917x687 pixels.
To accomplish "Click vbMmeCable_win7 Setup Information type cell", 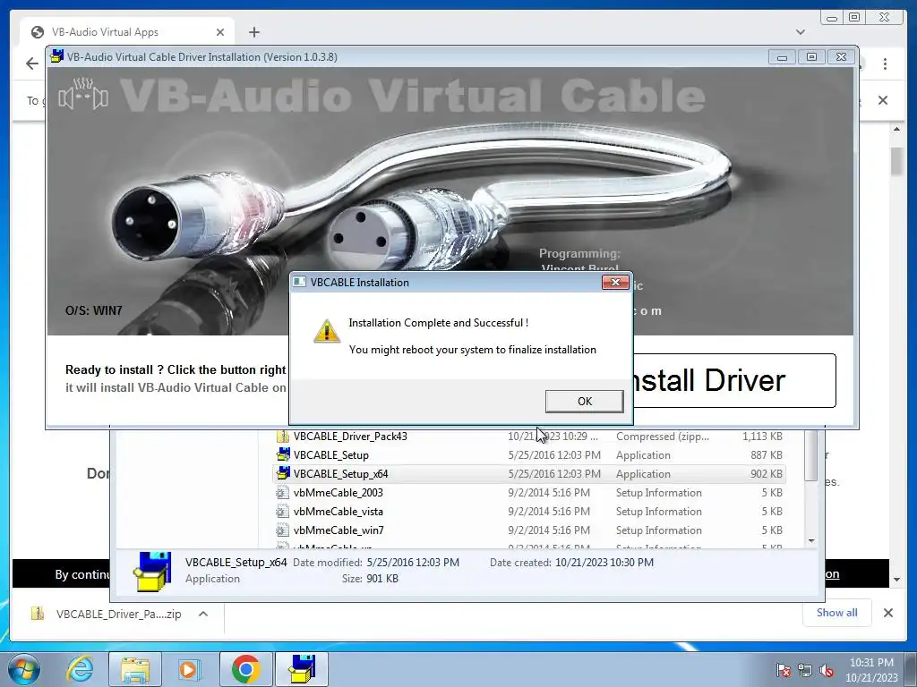I will point(658,530).
